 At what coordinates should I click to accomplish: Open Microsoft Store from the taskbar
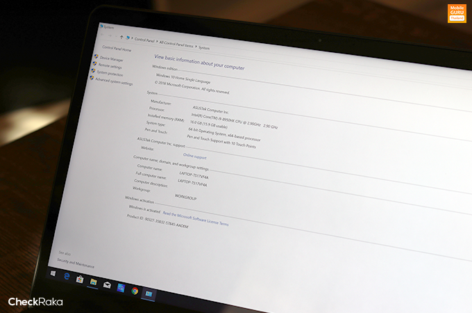coord(79,280)
